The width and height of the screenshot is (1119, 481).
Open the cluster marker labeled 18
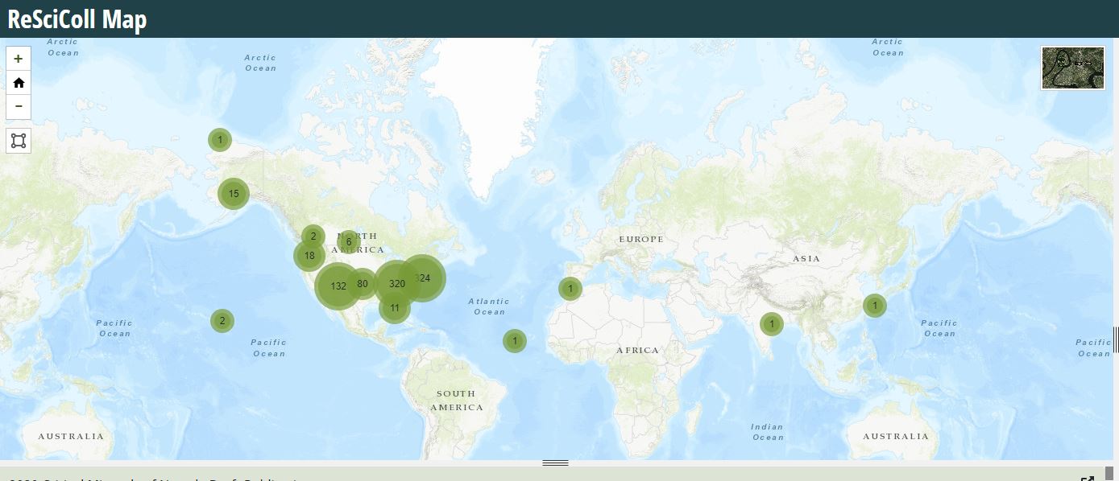click(309, 256)
